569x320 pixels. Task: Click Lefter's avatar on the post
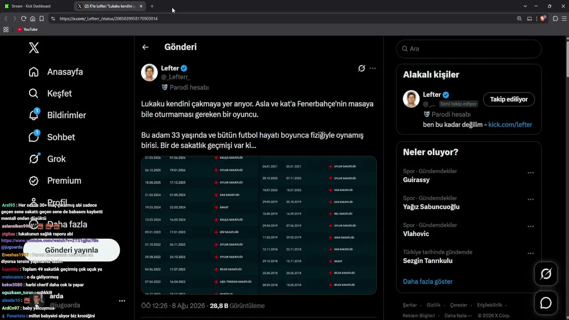pyautogui.click(x=149, y=72)
